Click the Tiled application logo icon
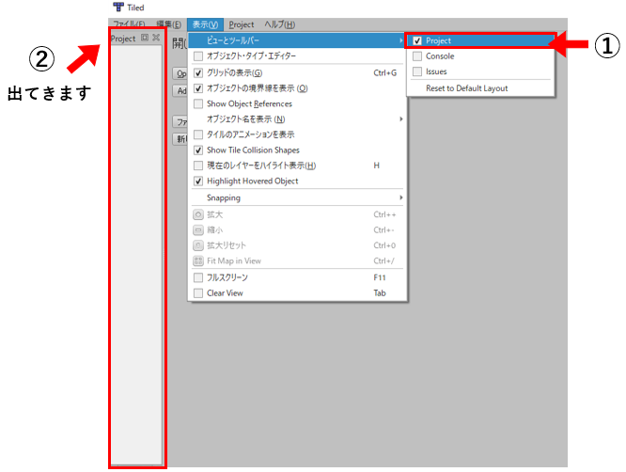Image resolution: width=626 pixels, height=472 pixels. click(x=118, y=7)
